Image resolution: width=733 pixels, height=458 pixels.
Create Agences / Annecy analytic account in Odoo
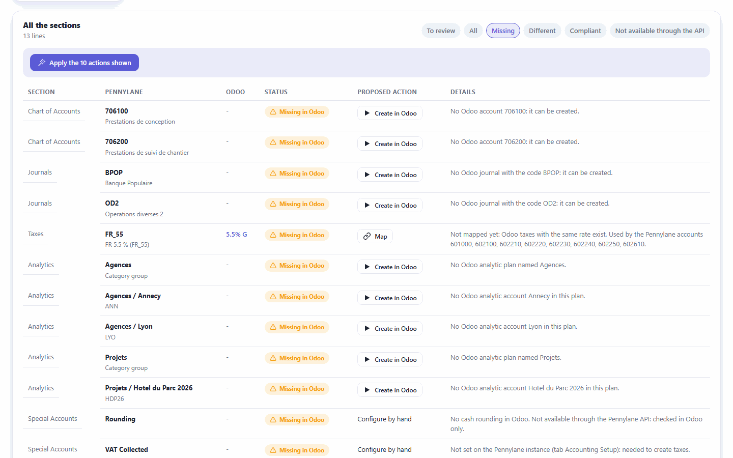click(x=390, y=298)
